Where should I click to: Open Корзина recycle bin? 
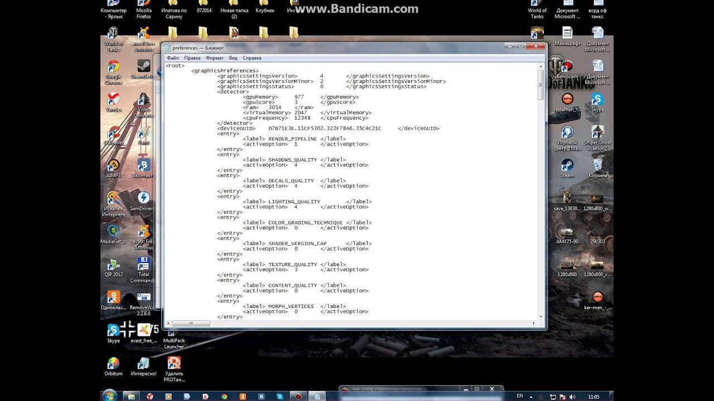tap(597, 168)
